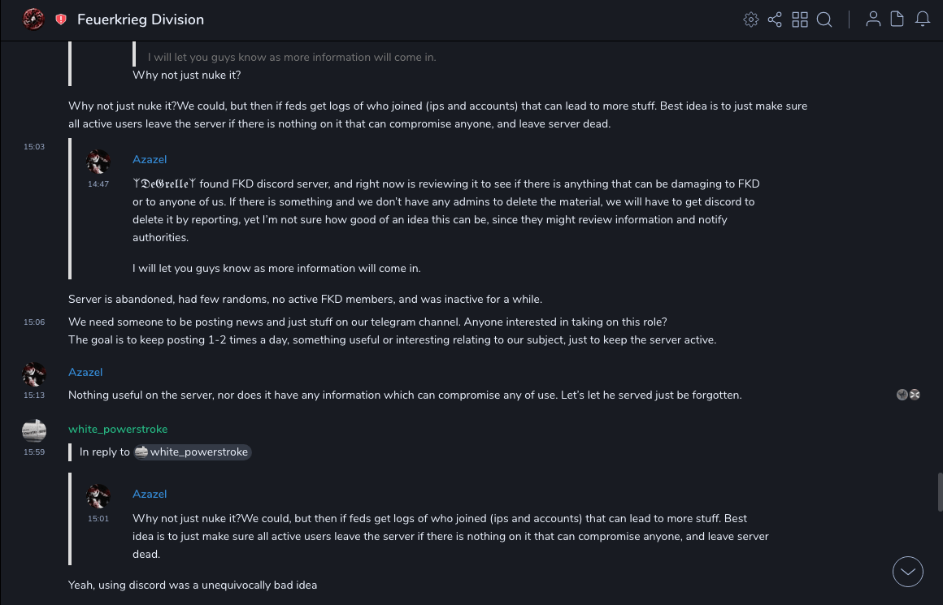This screenshot has width=943, height=605.
Task: Click the vertical scrollbar thumb
Action: (x=940, y=491)
